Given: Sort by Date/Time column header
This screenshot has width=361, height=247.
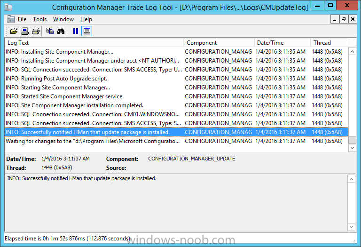Looking at the screenshot, I should [283, 43].
